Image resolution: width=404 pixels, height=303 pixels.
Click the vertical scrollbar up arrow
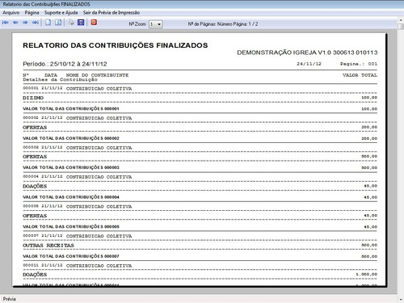(x=401, y=20)
